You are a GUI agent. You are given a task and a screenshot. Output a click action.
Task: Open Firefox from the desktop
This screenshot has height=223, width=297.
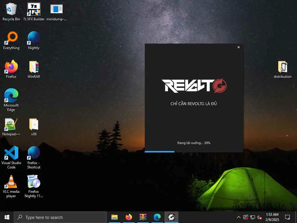coord(11,69)
